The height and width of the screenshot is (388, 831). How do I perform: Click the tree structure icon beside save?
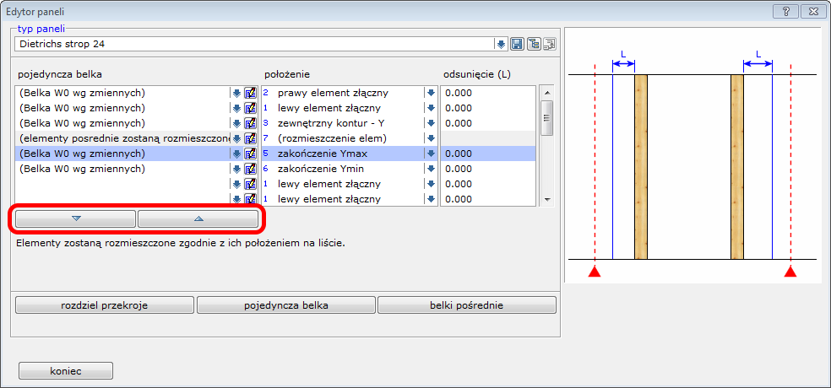tap(534, 44)
